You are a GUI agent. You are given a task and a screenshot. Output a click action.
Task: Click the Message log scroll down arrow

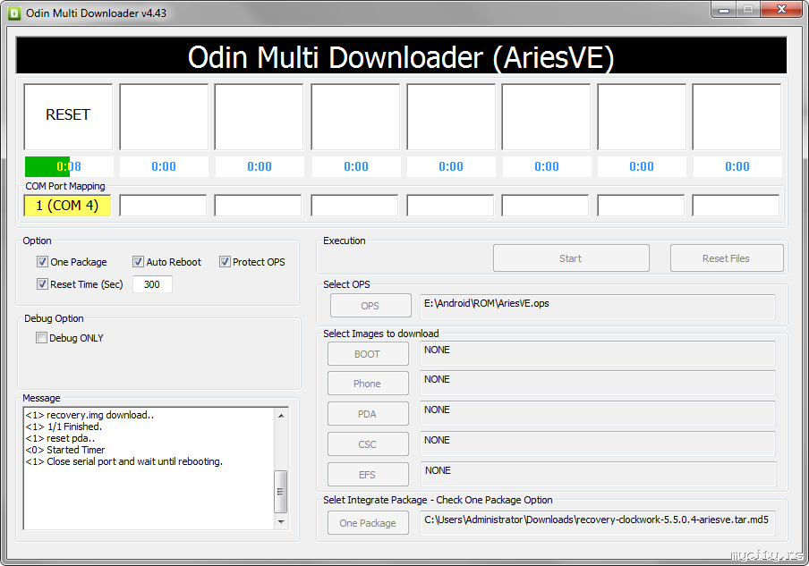(x=281, y=521)
